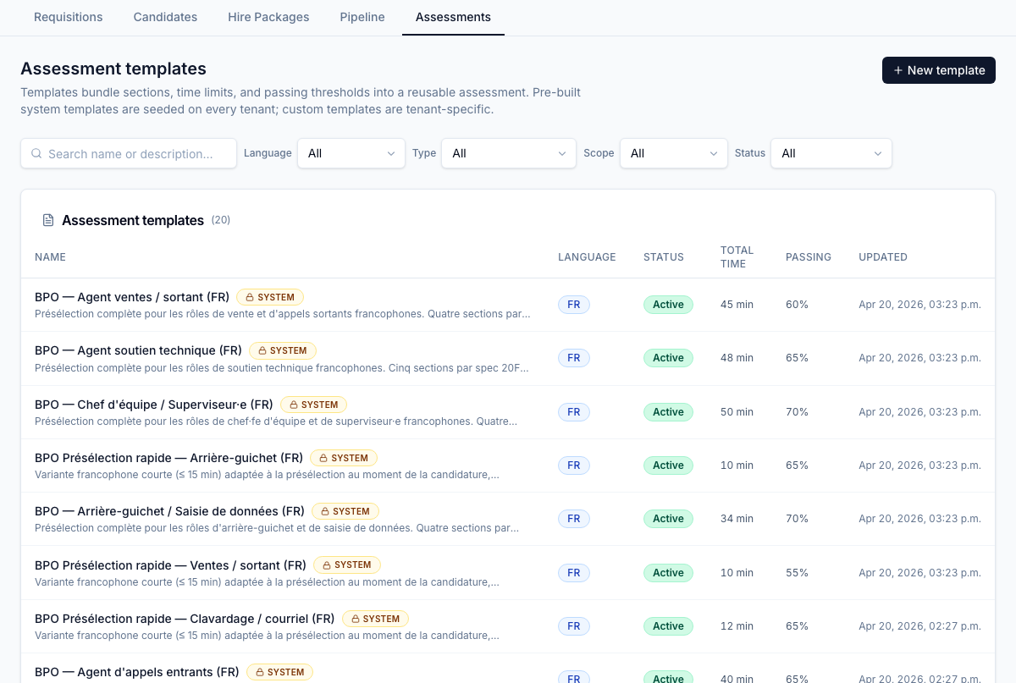Open BPO Présélection rapide — Clavardage / courriel (FR)
Image resolution: width=1016 pixels, height=683 pixels.
coord(185,619)
